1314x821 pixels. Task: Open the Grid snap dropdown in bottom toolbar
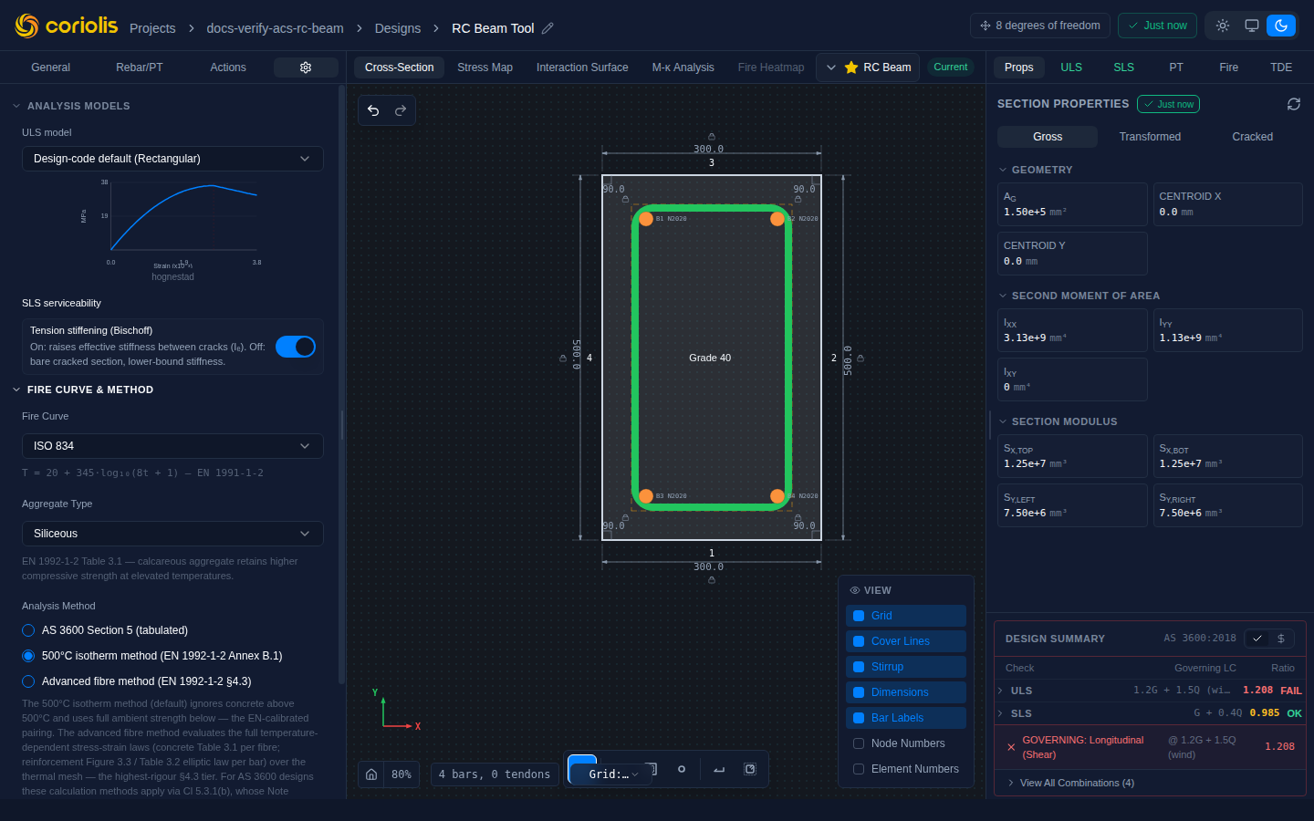click(613, 774)
